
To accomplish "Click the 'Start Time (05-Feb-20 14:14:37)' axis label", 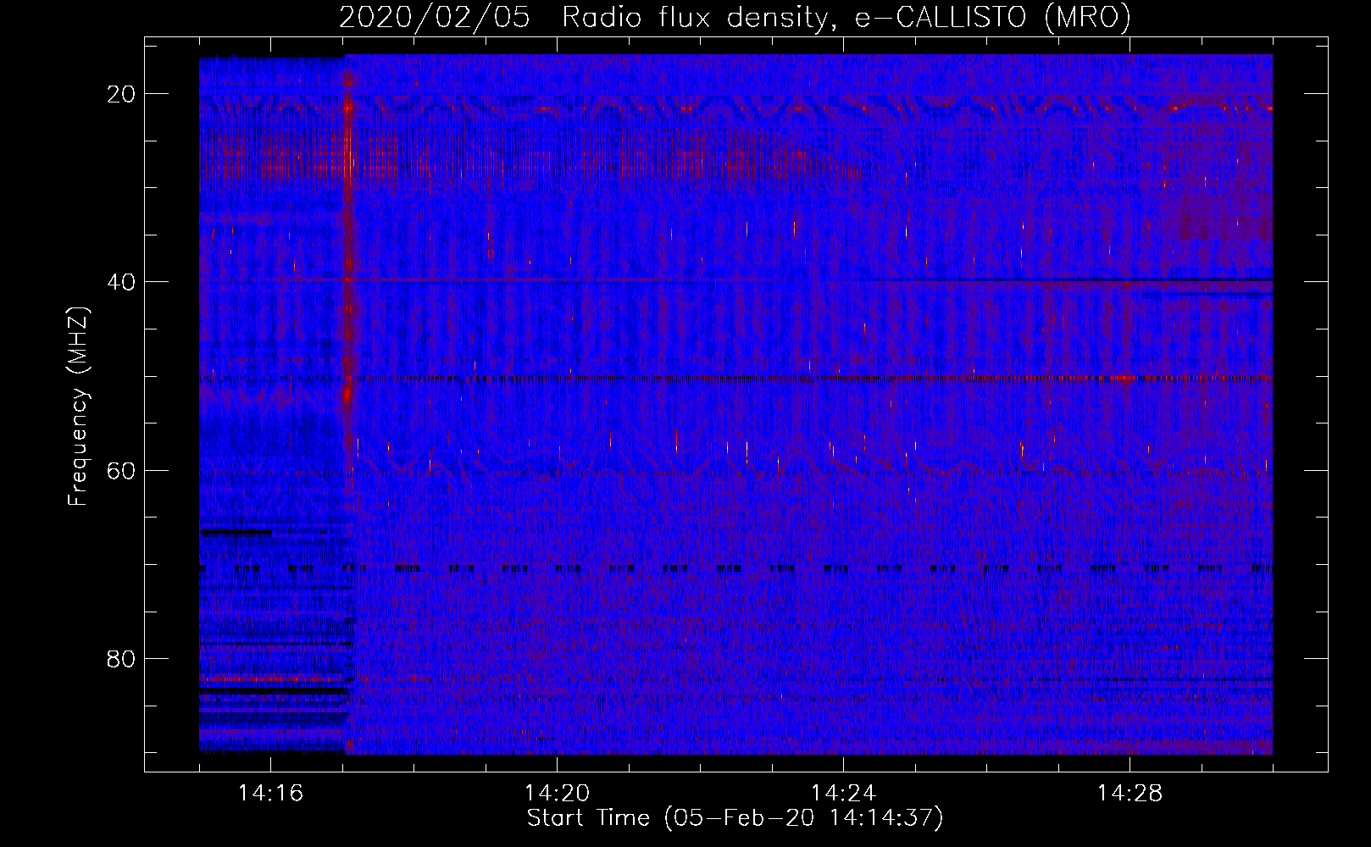I will (735, 818).
